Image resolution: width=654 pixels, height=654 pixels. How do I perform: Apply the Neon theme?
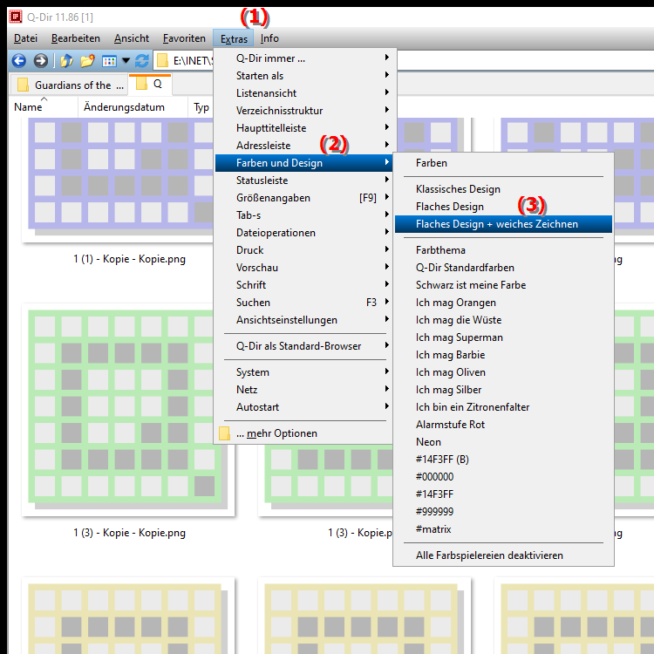pyautogui.click(x=503, y=442)
